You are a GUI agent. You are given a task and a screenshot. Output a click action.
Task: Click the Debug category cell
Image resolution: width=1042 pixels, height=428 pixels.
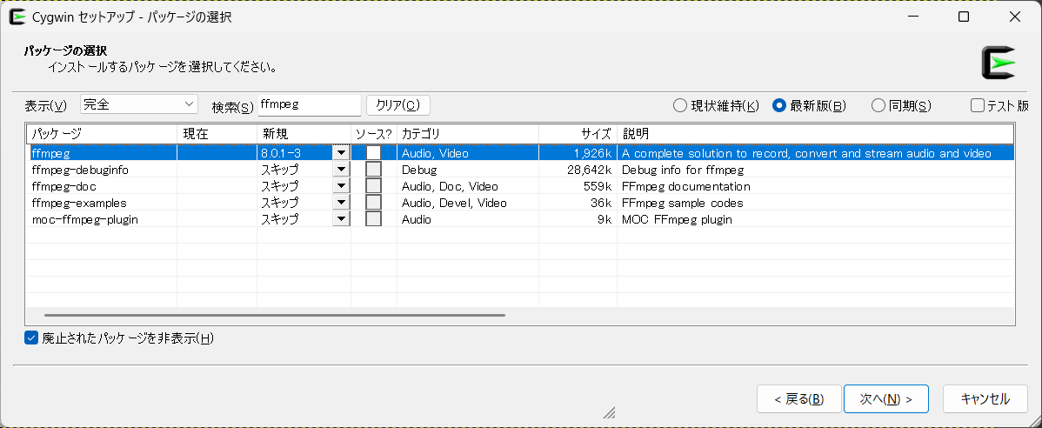click(419, 170)
